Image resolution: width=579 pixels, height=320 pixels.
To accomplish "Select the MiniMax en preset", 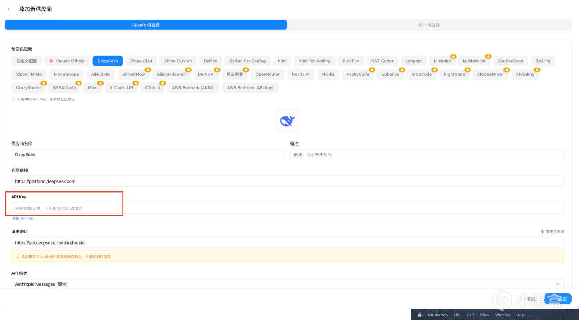I will tap(474, 61).
